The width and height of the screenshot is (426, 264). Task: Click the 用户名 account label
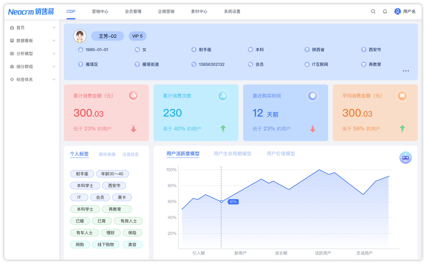click(409, 12)
